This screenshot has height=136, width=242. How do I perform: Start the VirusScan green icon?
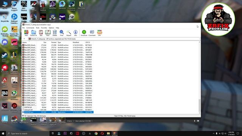pyautogui.click(x=84, y=33)
